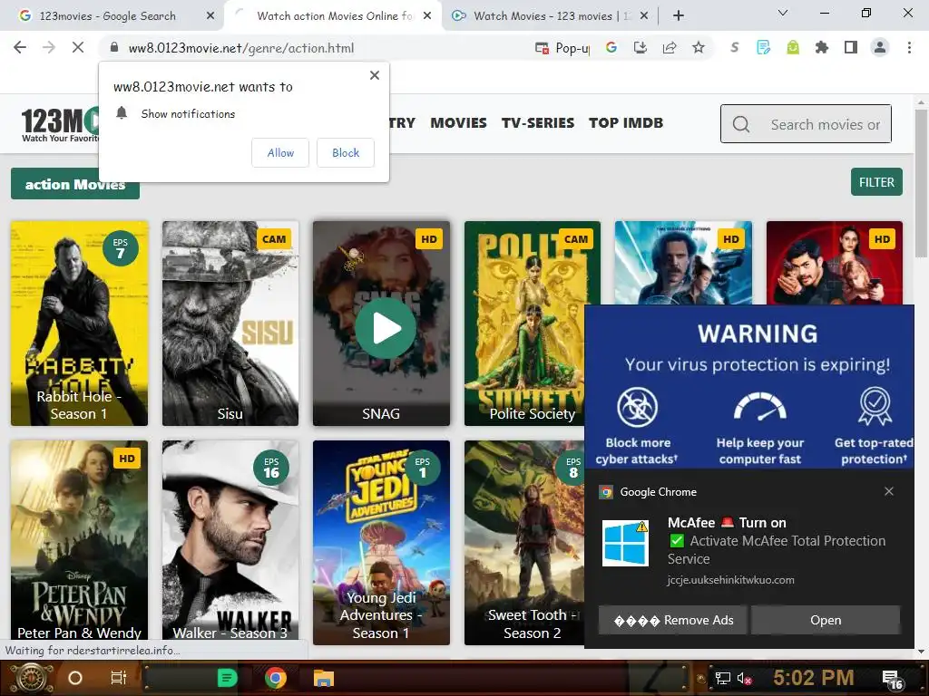Click the install app icon in address bar
Viewport: 929px width, 696px height.
click(x=641, y=47)
